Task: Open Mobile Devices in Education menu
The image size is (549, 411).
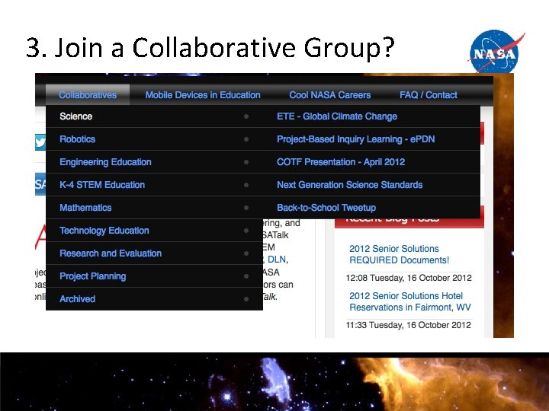Action: click(203, 94)
